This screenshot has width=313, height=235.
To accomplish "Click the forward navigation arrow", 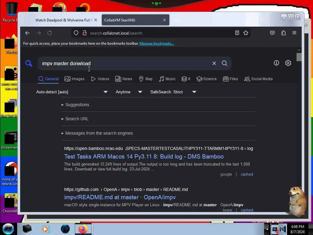I will (39, 33).
